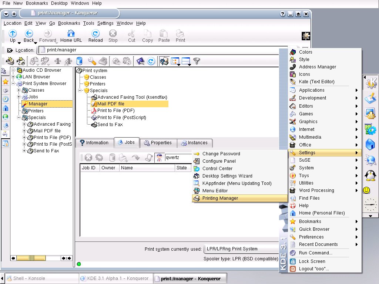379x284 pixels.
Task: Click the star bookmarks icon in sidebar strip
Action: click(x=5, y=82)
